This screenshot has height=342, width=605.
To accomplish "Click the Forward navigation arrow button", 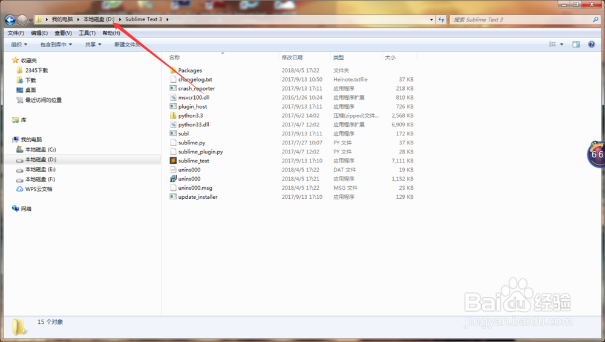I will tap(22, 20).
